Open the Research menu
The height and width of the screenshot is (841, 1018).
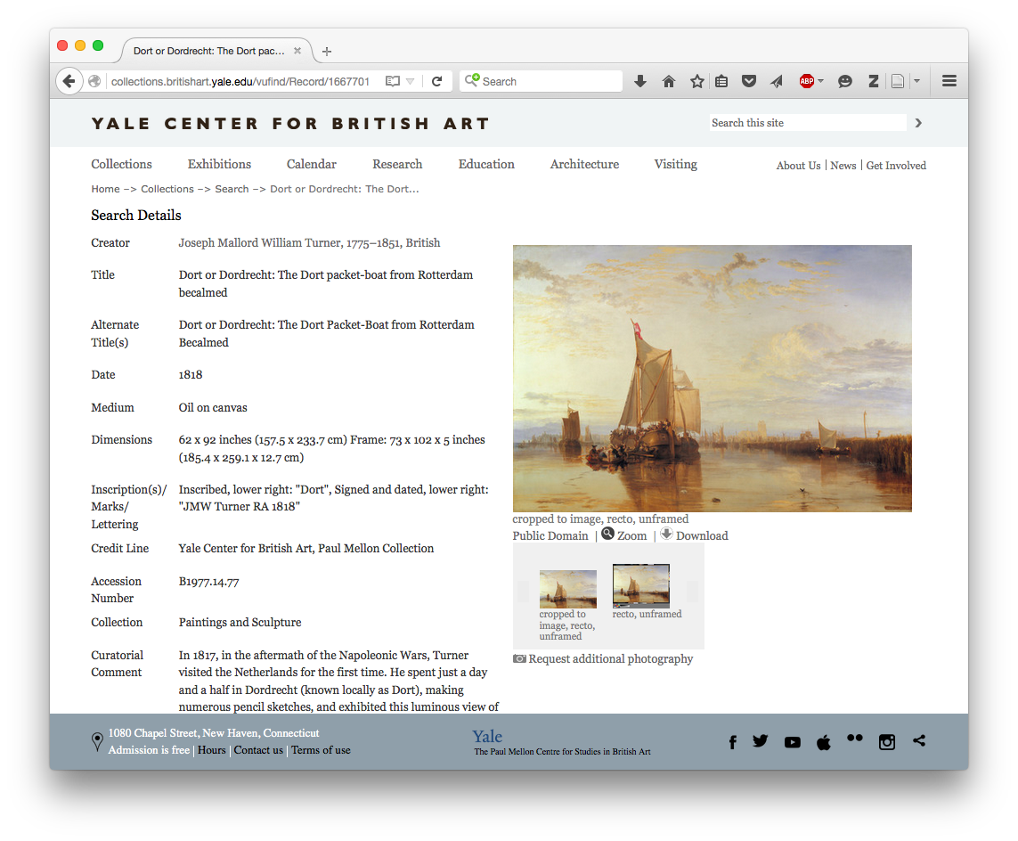click(397, 164)
